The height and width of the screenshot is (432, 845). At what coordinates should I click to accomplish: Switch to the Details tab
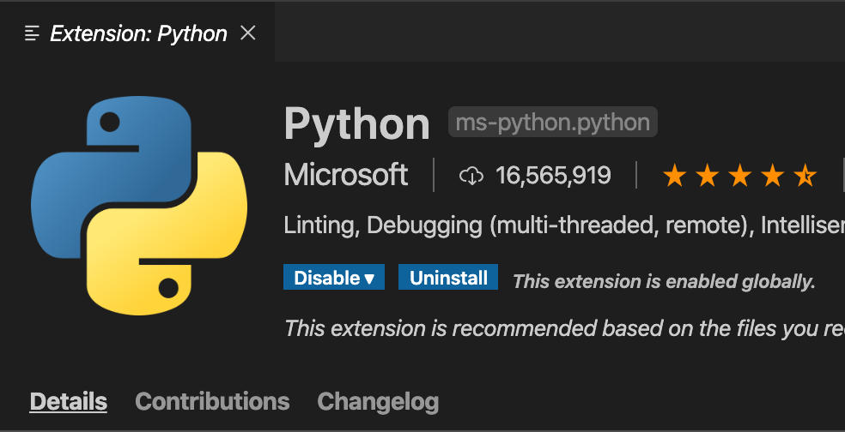[x=69, y=401]
